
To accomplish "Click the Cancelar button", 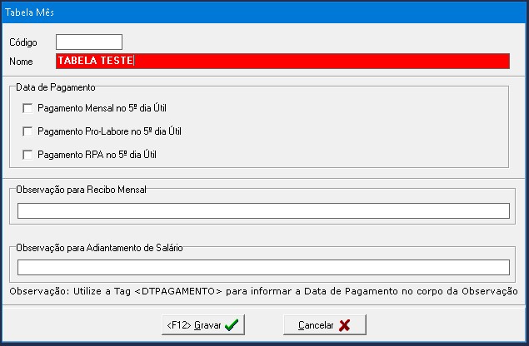I will (325, 324).
